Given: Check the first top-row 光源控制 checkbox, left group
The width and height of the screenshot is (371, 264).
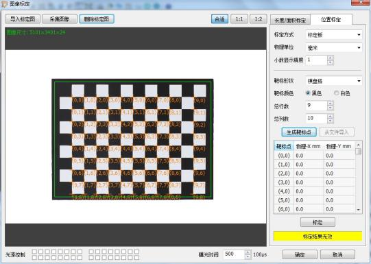Looking at the screenshot, I should pyautogui.click(x=34, y=251).
